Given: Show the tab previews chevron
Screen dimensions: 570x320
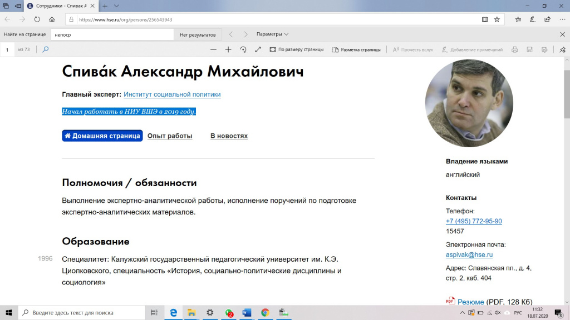Looking at the screenshot, I should tap(116, 6).
